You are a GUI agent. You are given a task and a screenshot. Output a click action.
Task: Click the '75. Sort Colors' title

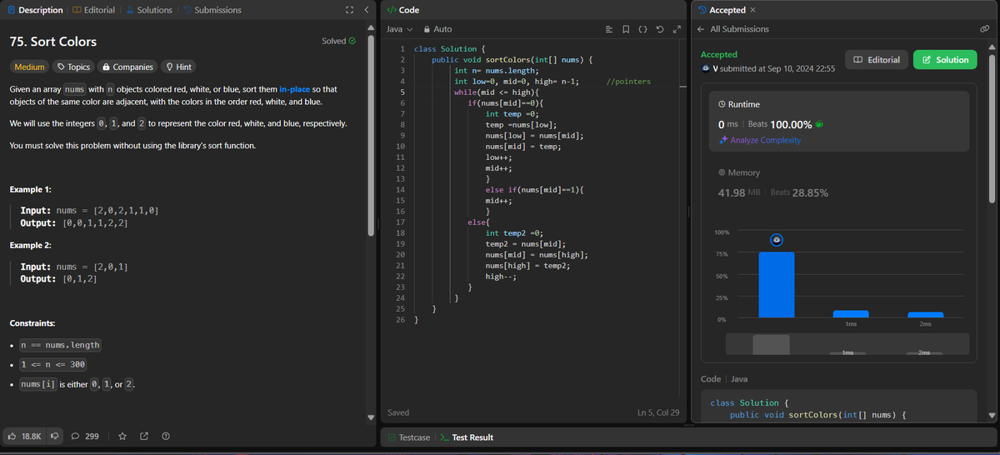tap(53, 42)
